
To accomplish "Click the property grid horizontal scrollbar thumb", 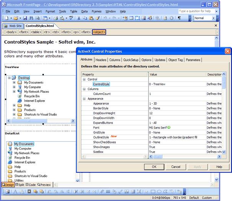I will (x=158, y=156).
